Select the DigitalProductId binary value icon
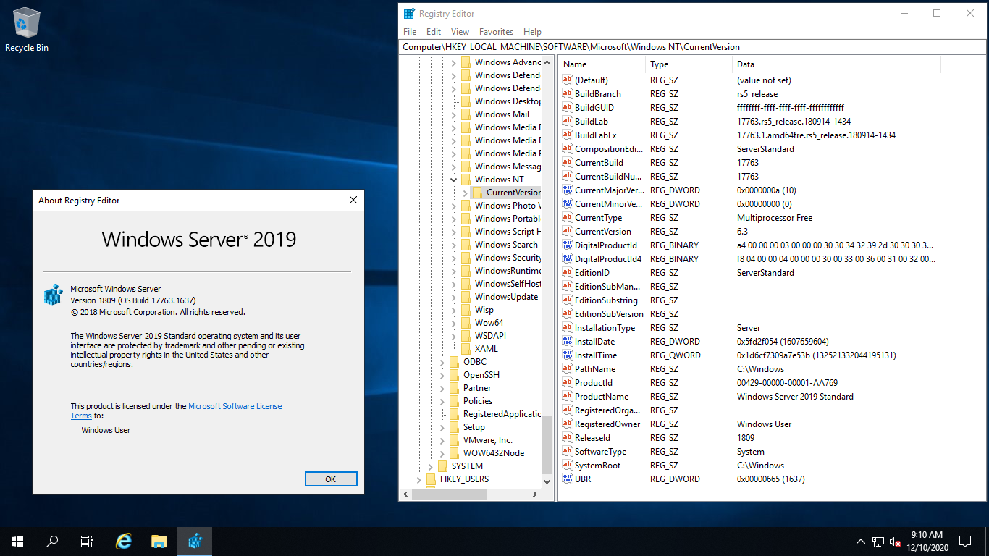Screen dimensions: 989x556 568,245
